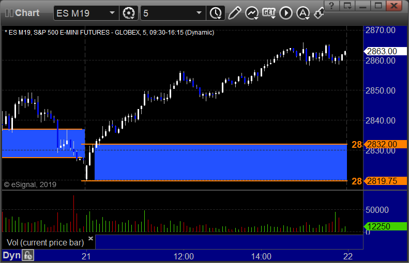This screenshot has width=409, height=263.
Task: Toggle the time lock icon beside Dyn
Action: (28, 255)
